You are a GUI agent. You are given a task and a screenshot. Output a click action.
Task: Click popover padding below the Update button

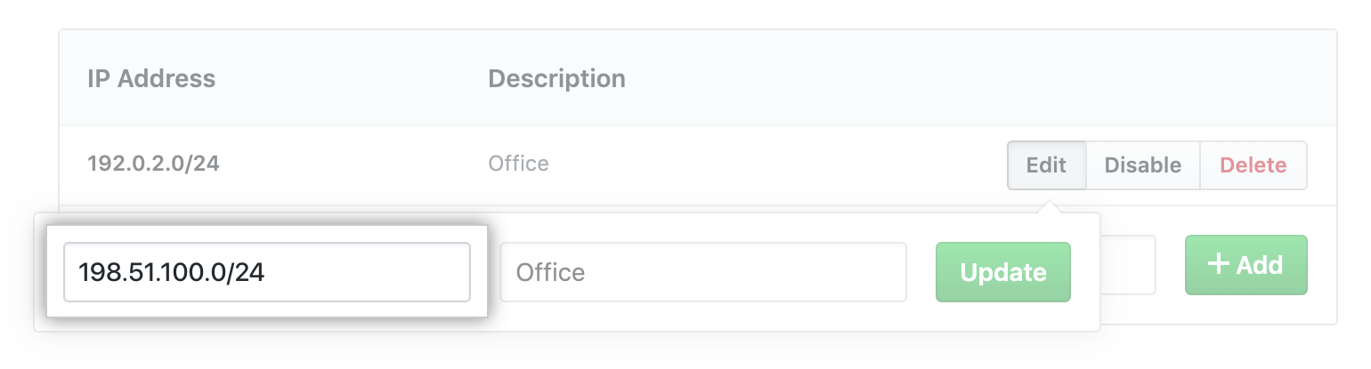(x=1002, y=317)
